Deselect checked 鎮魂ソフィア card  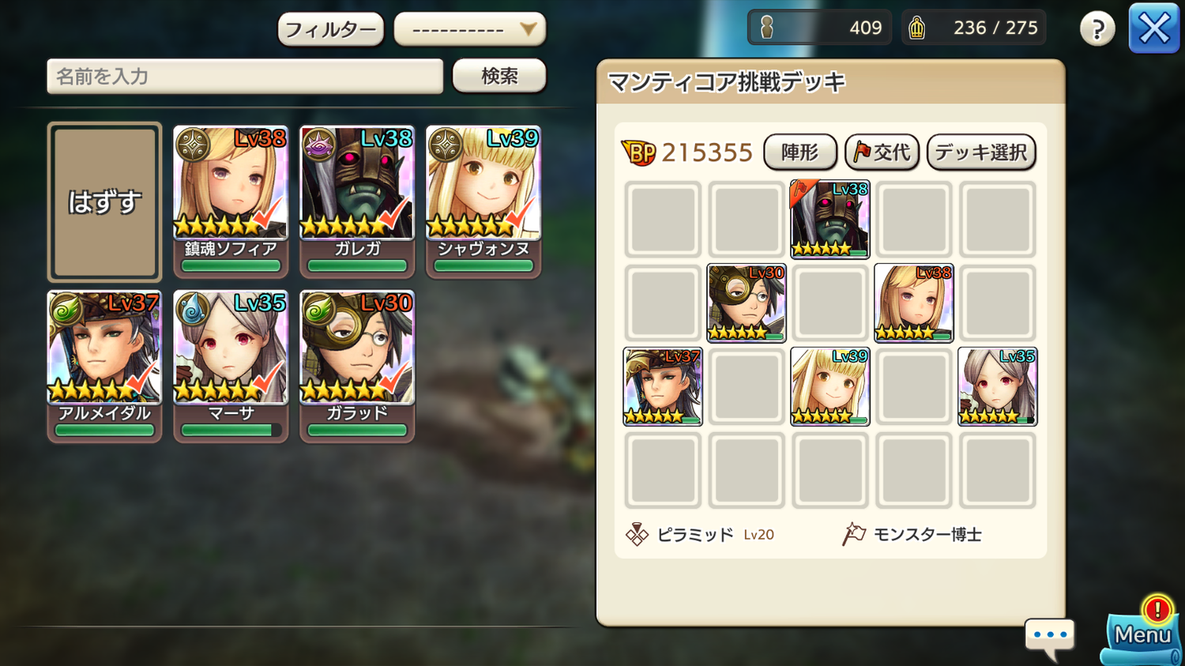tap(231, 201)
